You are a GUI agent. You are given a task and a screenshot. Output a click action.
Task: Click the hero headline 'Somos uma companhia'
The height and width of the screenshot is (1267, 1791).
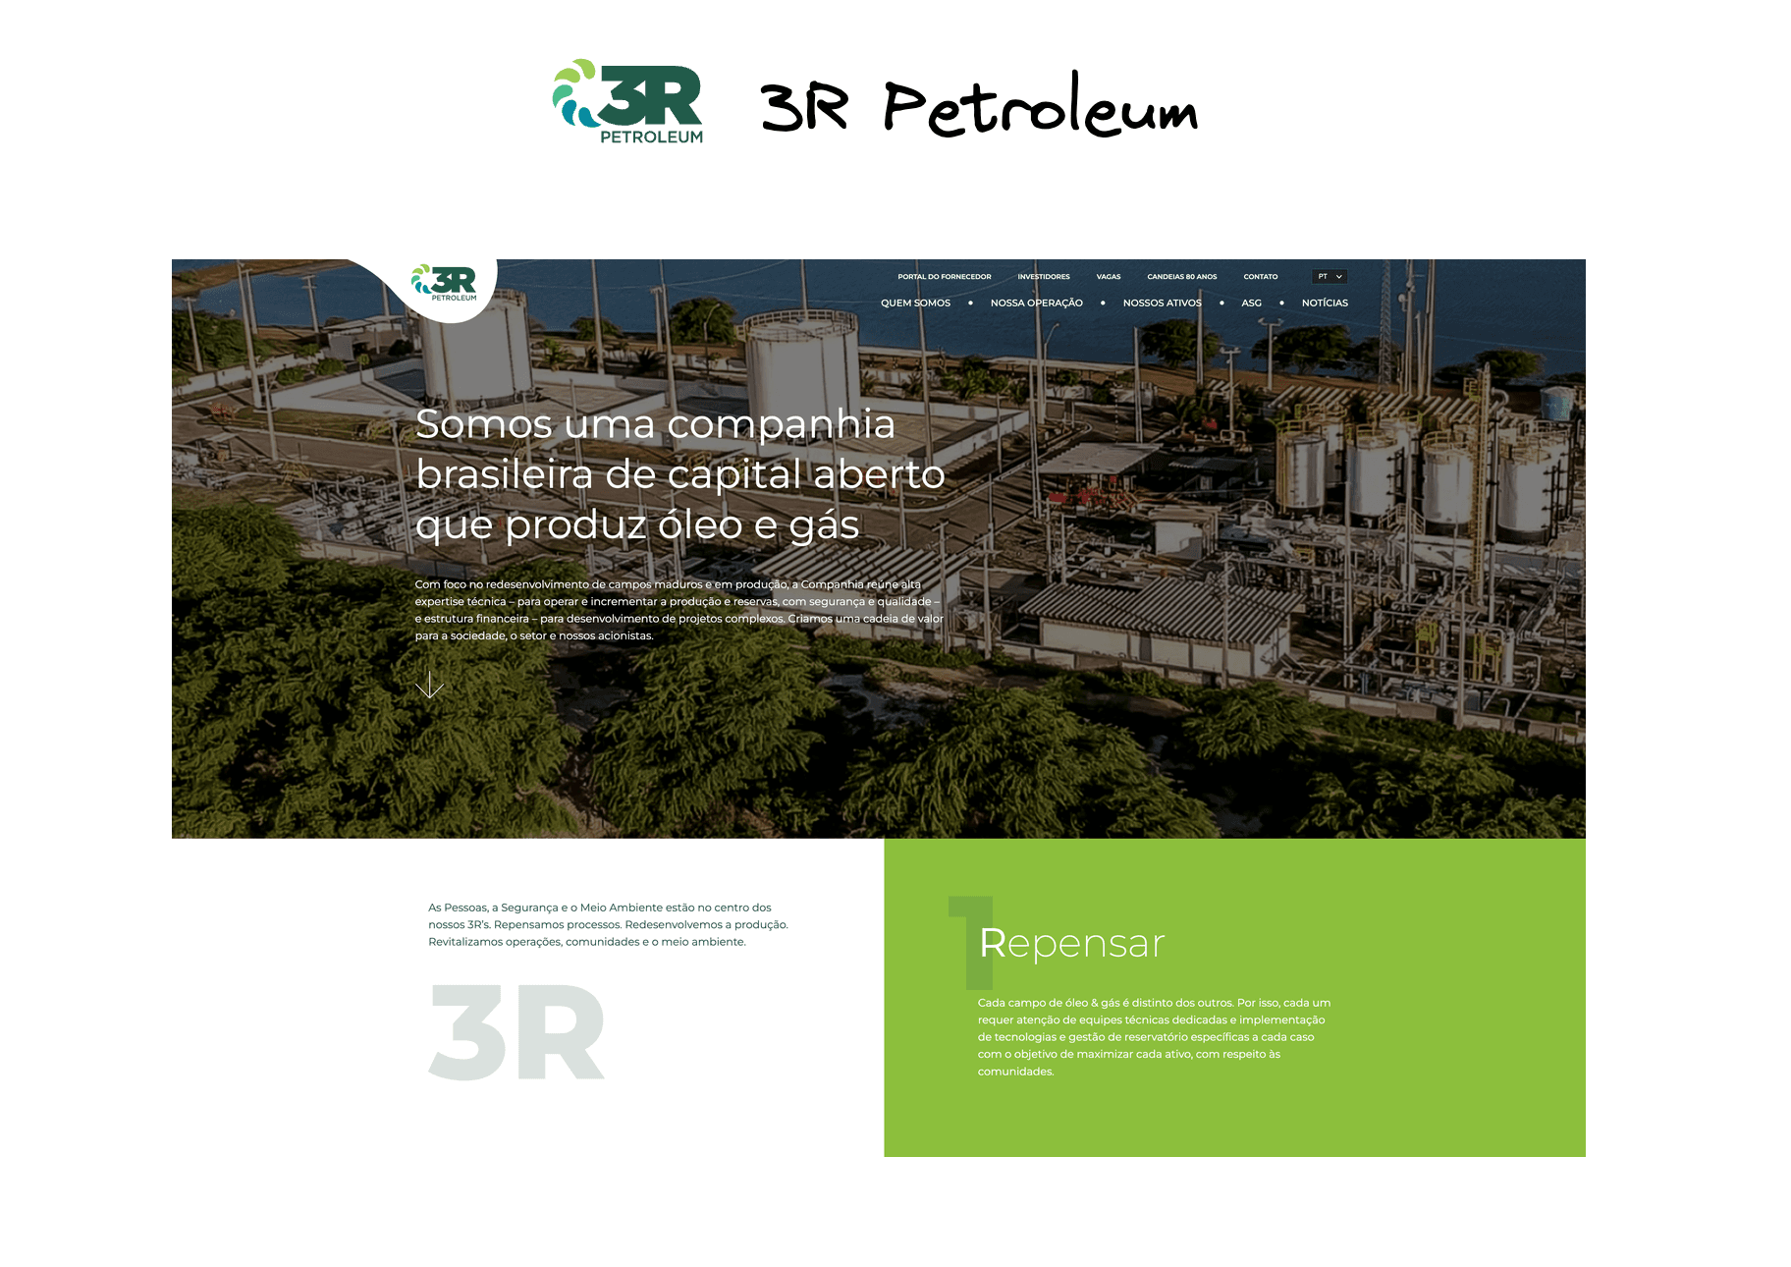(655, 424)
